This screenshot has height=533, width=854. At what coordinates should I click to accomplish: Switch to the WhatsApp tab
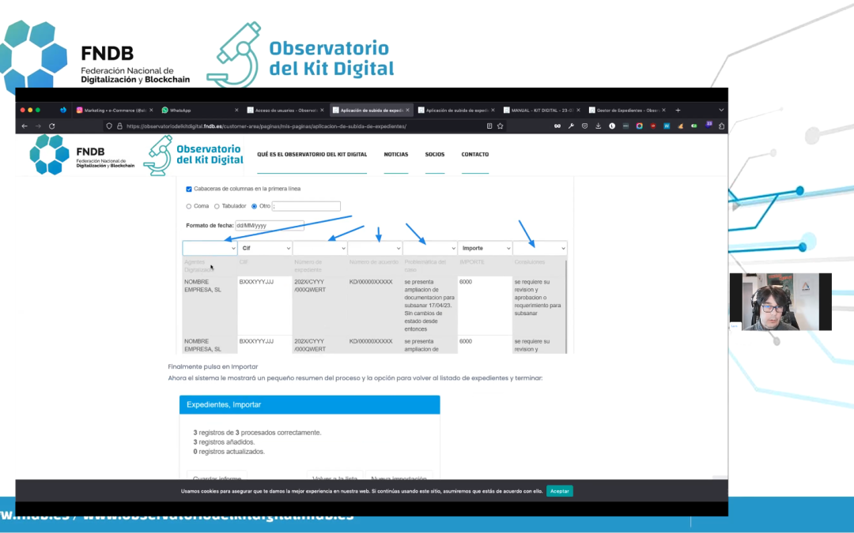coord(199,110)
